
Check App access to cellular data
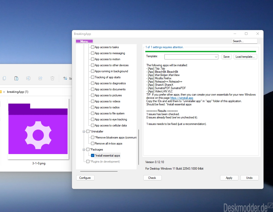93,125
